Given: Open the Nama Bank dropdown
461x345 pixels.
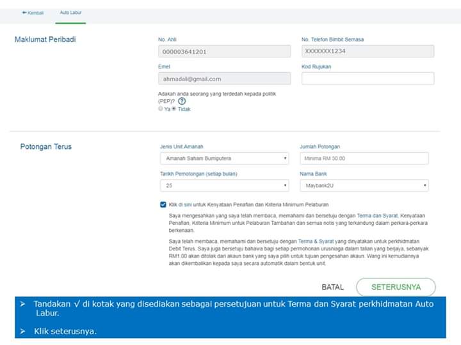Looking at the screenshot, I should [x=364, y=185].
